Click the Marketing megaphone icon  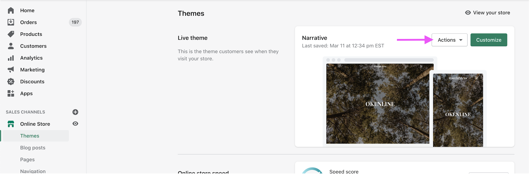click(11, 70)
